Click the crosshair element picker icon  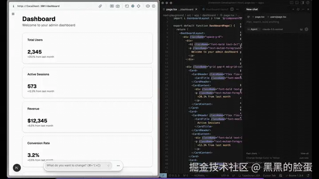point(139,6)
